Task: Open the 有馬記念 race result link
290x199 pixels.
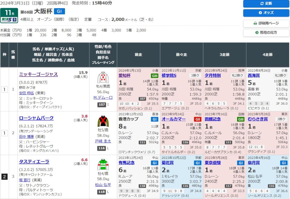Action: (127, 163)
